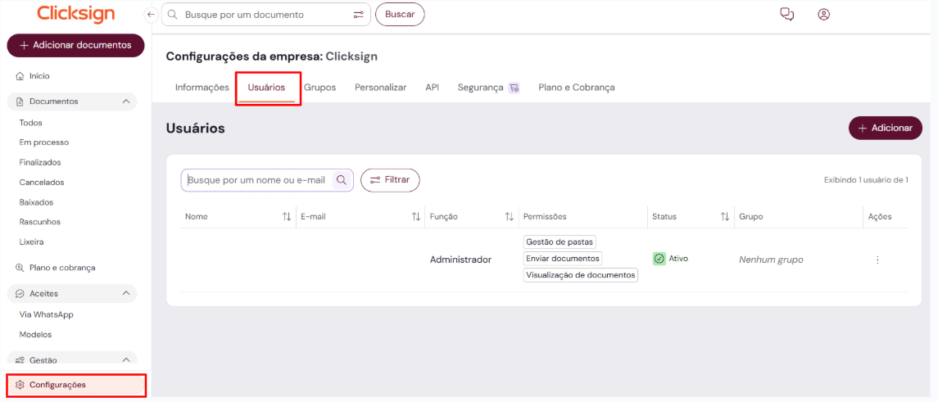Focus the name or e-mail search field
The height and width of the screenshot is (402, 938).
257,180
